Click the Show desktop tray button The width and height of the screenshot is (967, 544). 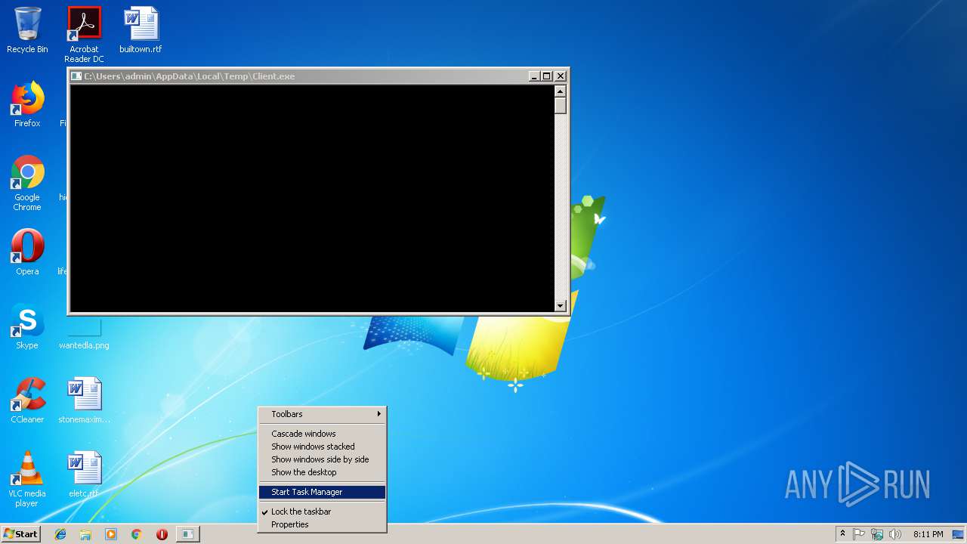tap(959, 534)
